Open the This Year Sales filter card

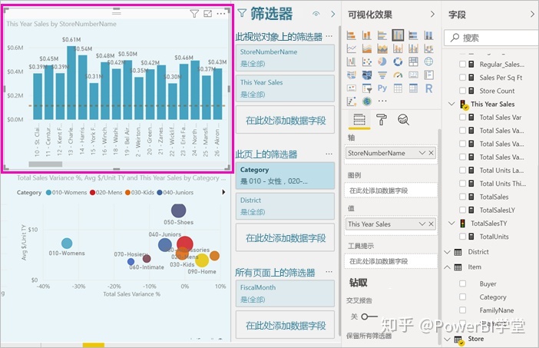(285, 88)
